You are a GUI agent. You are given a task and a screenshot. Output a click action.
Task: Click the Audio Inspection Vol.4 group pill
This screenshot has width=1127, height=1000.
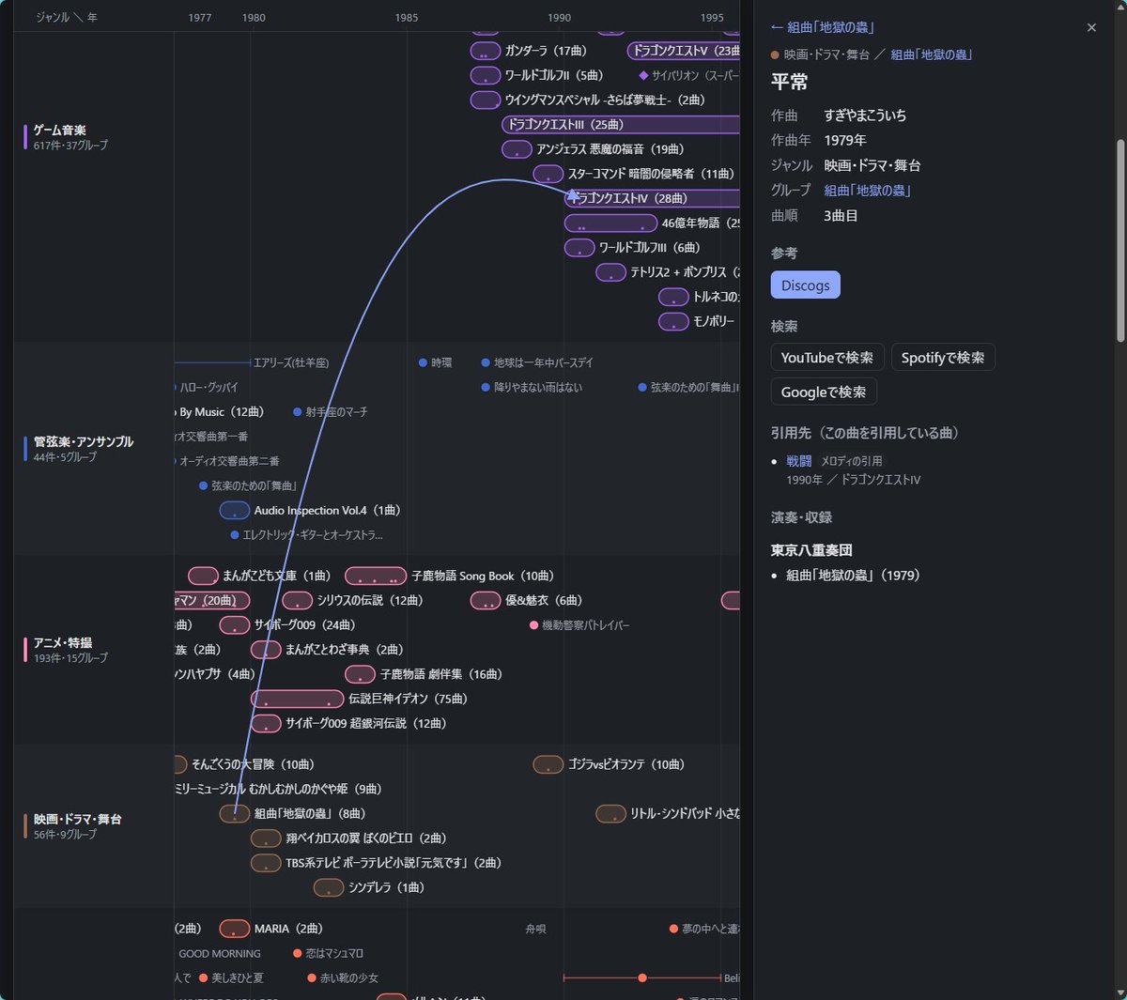(235, 511)
